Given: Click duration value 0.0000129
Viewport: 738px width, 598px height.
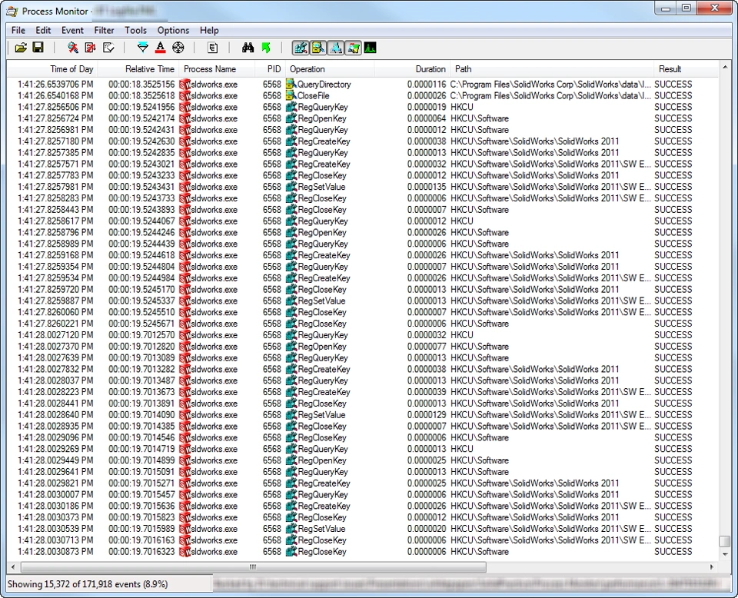Looking at the screenshot, I should (x=427, y=415).
